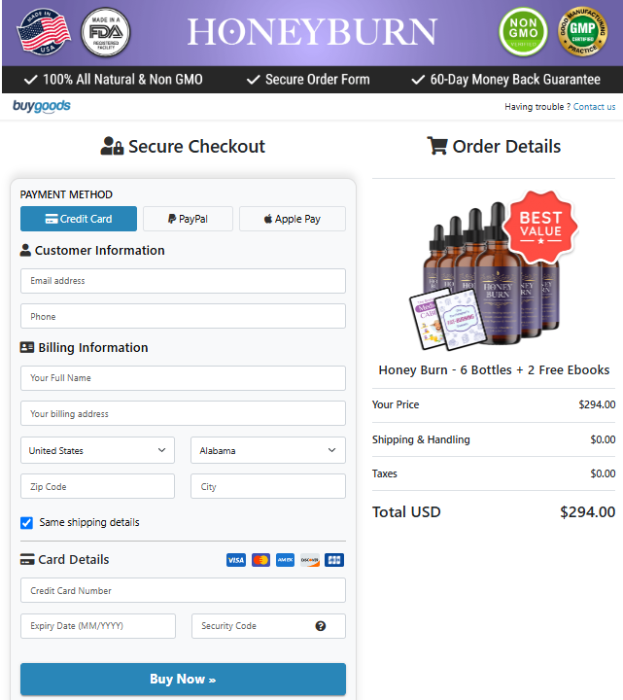Click the Email address field
623x700 pixels.
click(x=183, y=281)
